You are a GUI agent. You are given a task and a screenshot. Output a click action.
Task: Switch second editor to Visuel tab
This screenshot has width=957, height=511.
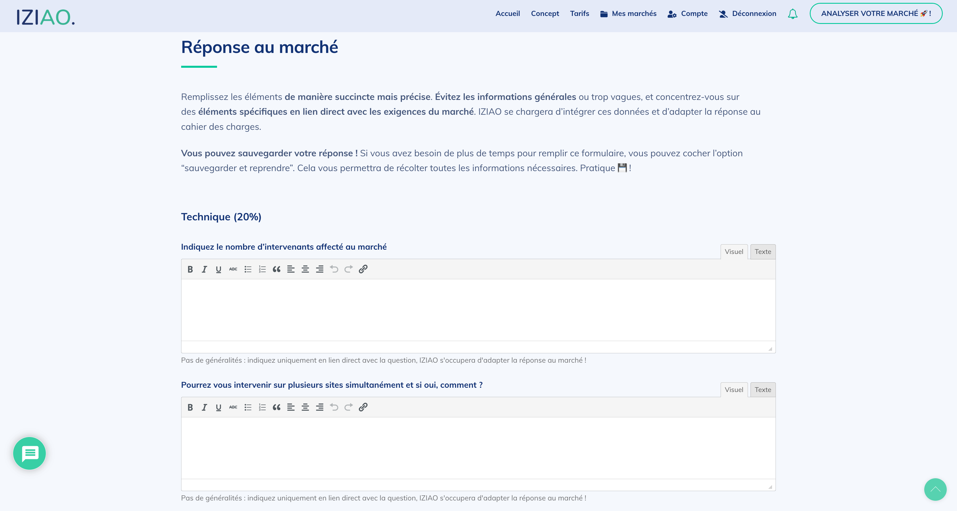point(734,390)
